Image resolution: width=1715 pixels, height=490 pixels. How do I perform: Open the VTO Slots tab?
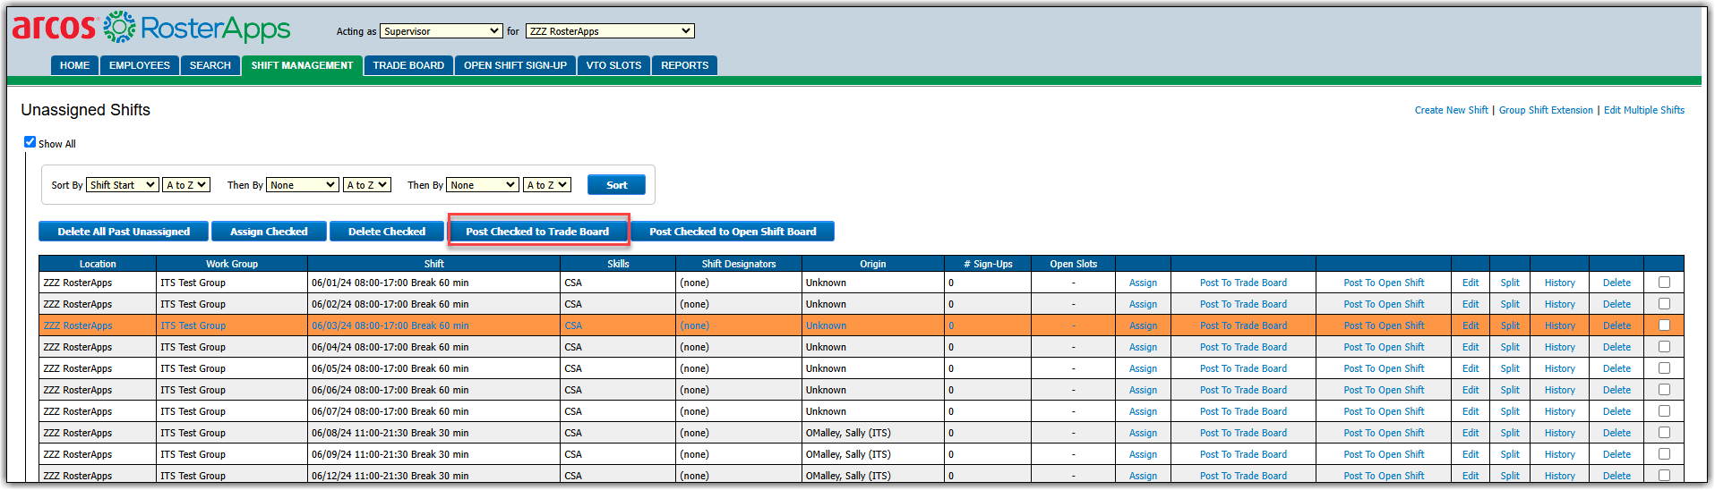613,65
